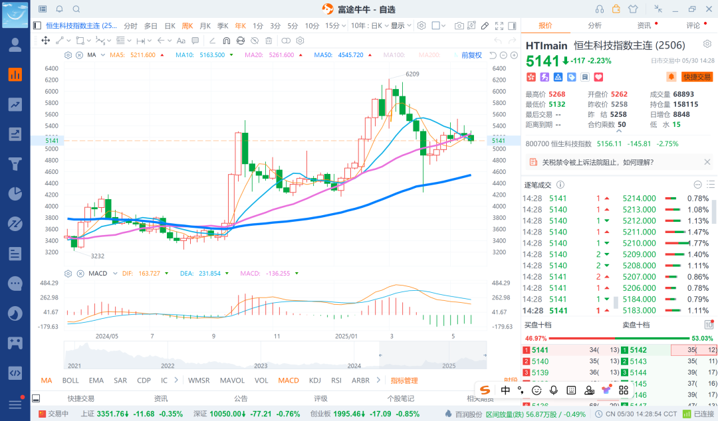Switch to the 评论 tab
This screenshot has width=718, height=421.
(x=693, y=26)
